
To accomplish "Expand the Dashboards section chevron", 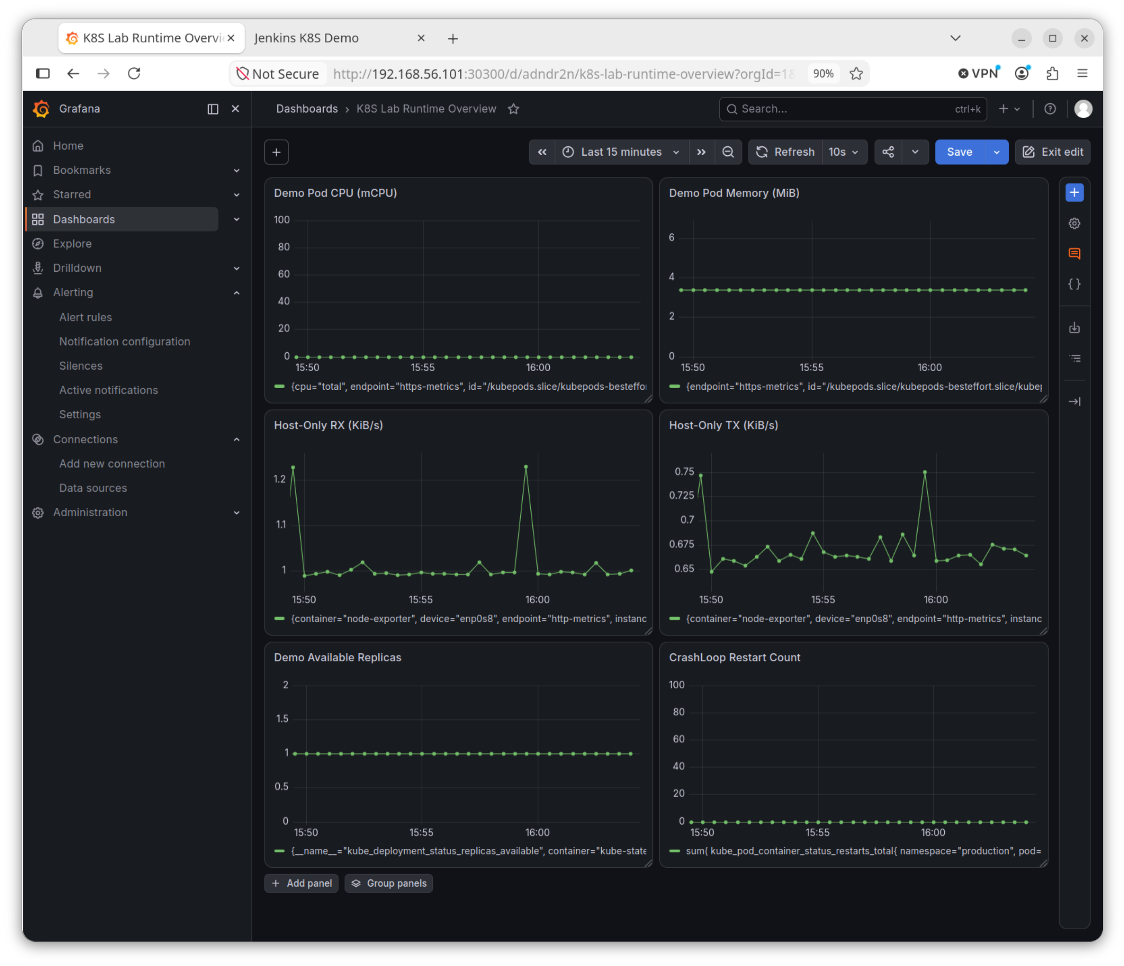I will point(237,220).
